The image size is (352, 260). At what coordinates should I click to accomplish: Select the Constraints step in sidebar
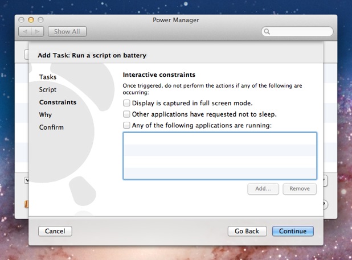(x=58, y=102)
